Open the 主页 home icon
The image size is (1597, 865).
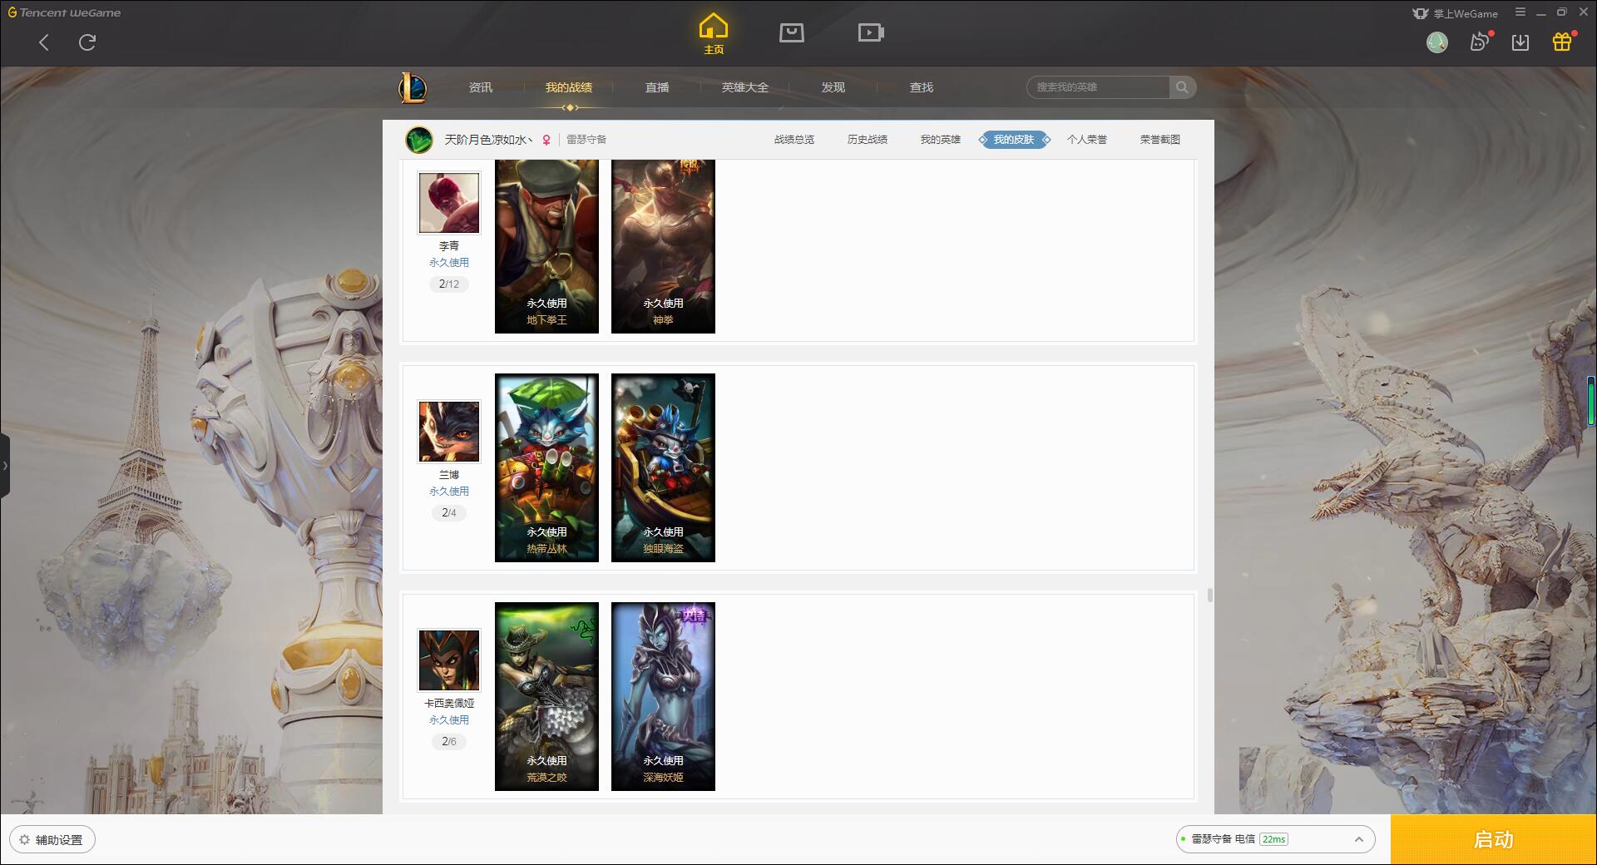pos(714,34)
